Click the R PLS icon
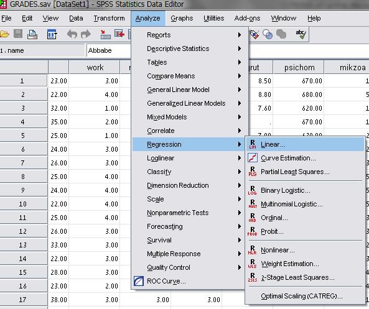Screen dimensions: 369x309 [x=253, y=172]
